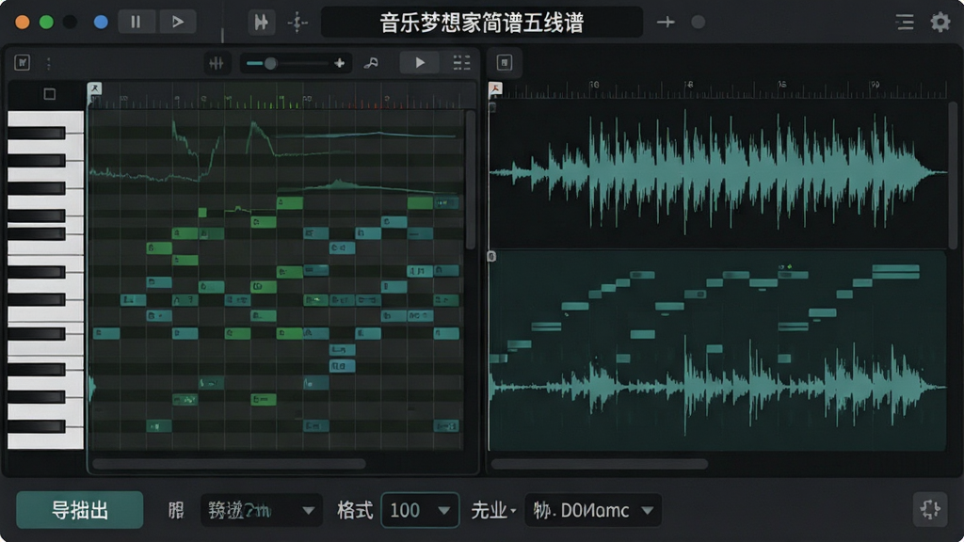Viewport: 964px width, 542px height.
Task: Click the ruler at tick 10 in the waveform pane
Action: pos(594,87)
